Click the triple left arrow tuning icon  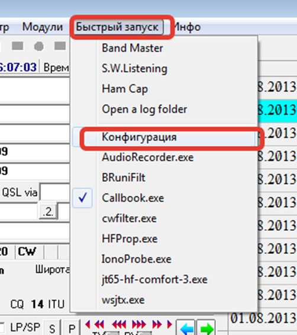[120, 324]
